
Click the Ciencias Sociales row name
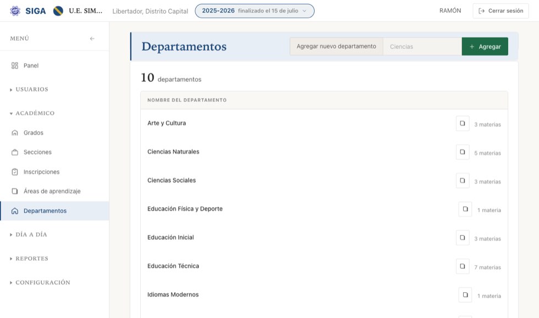point(172,180)
